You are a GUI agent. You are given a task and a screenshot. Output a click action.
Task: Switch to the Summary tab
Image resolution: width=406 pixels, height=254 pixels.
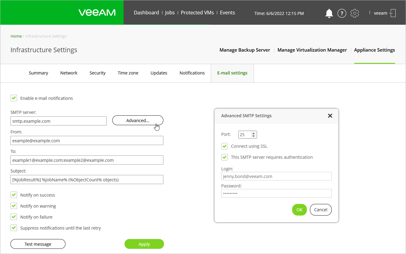[38, 73]
